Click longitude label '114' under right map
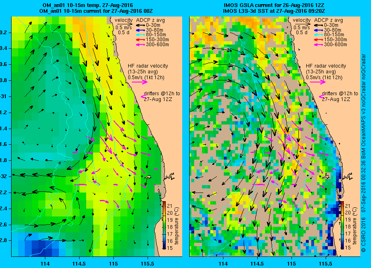 [x=223, y=264]
